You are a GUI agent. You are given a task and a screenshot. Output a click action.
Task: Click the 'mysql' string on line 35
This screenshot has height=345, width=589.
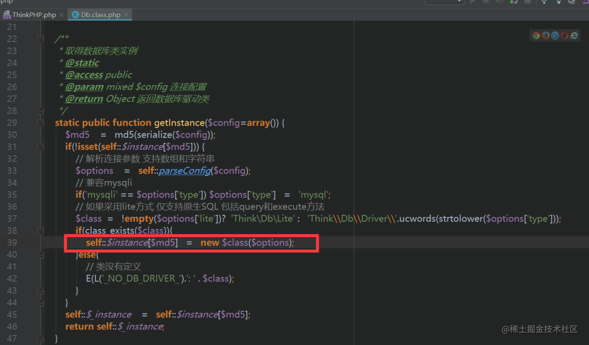click(314, 195)
